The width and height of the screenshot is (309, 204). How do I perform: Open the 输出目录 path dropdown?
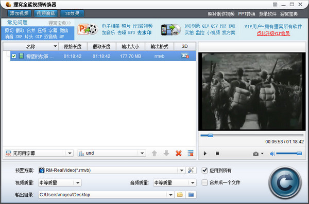(x=170, y=195)
